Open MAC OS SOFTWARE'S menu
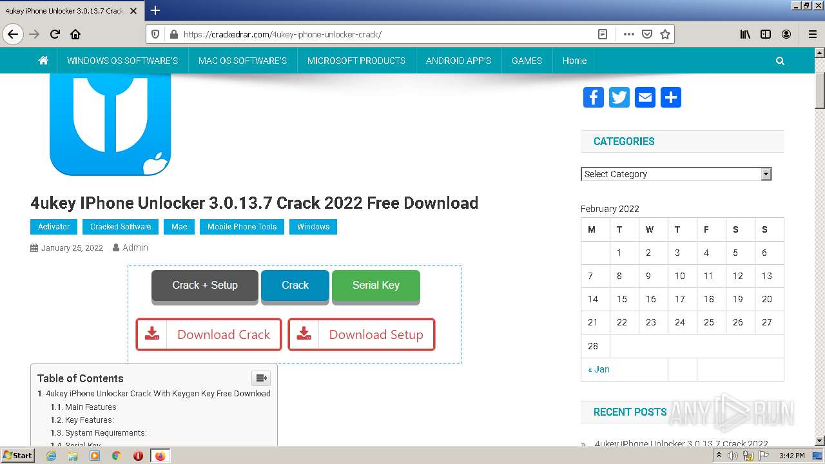The height and width of the screenshot is (464, 825). click(242, 61)
